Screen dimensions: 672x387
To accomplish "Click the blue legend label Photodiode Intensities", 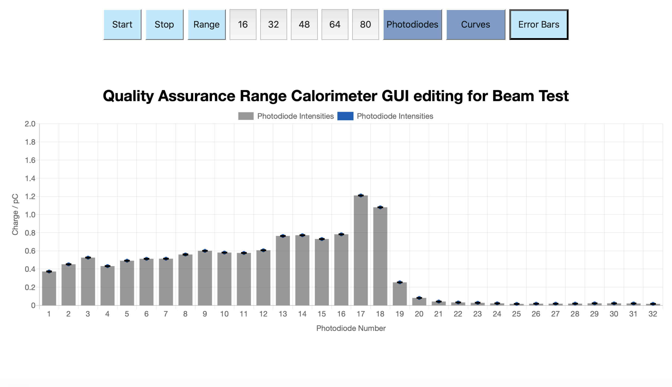I will (x=395, y=116).
